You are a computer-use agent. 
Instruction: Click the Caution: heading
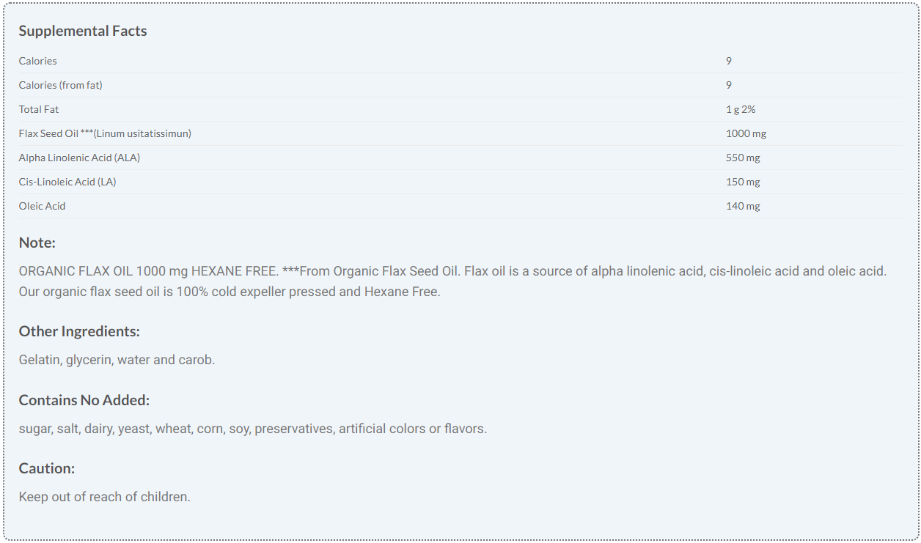point(47,468)
